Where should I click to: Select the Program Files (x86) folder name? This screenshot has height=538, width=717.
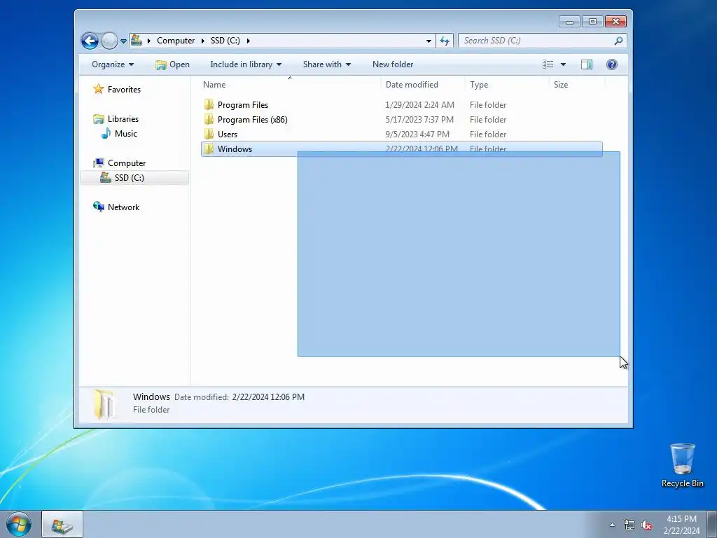point(252,120)
